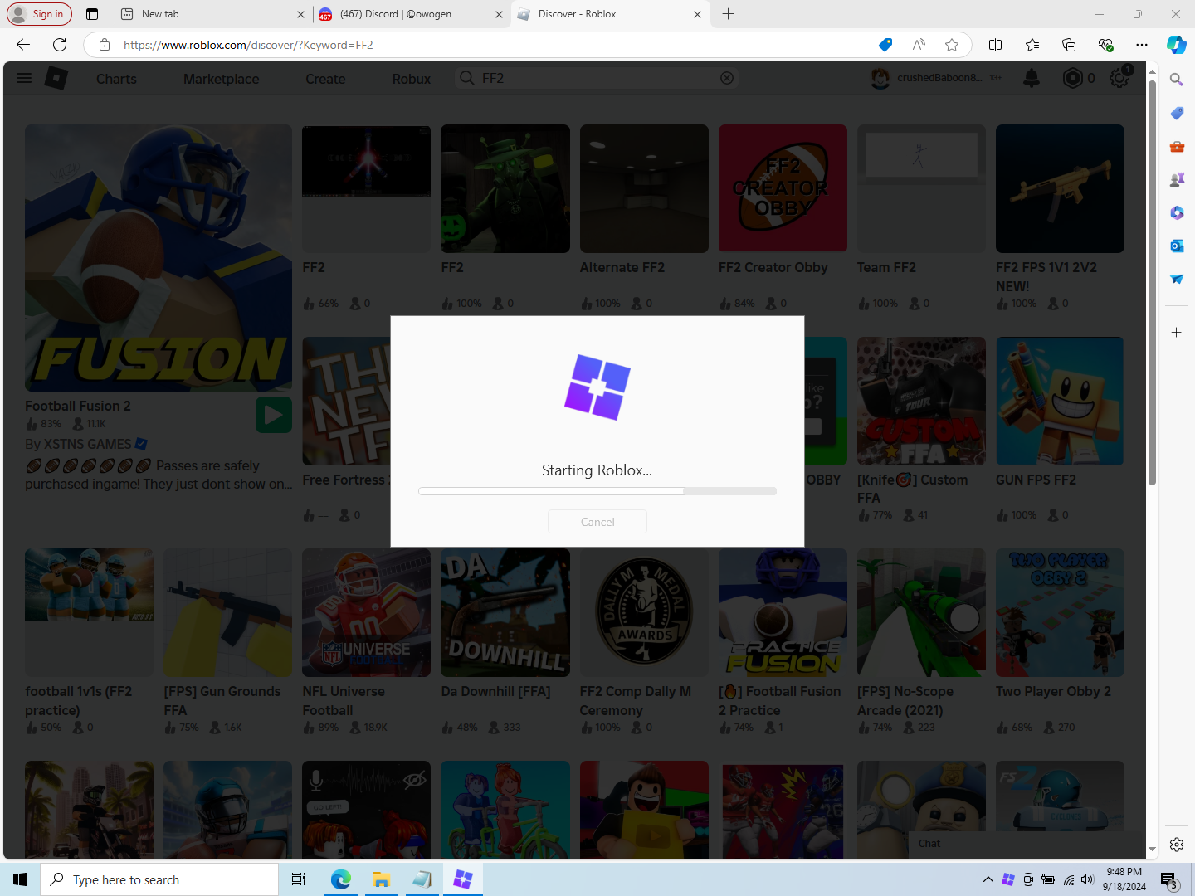Open the FF2 Creator Obby game
This screenshot has width=1195, height=896.
tap(783, 188)
